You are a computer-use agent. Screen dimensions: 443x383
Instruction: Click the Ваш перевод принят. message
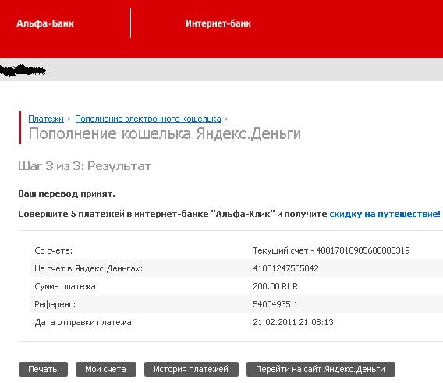click(66, 194)
